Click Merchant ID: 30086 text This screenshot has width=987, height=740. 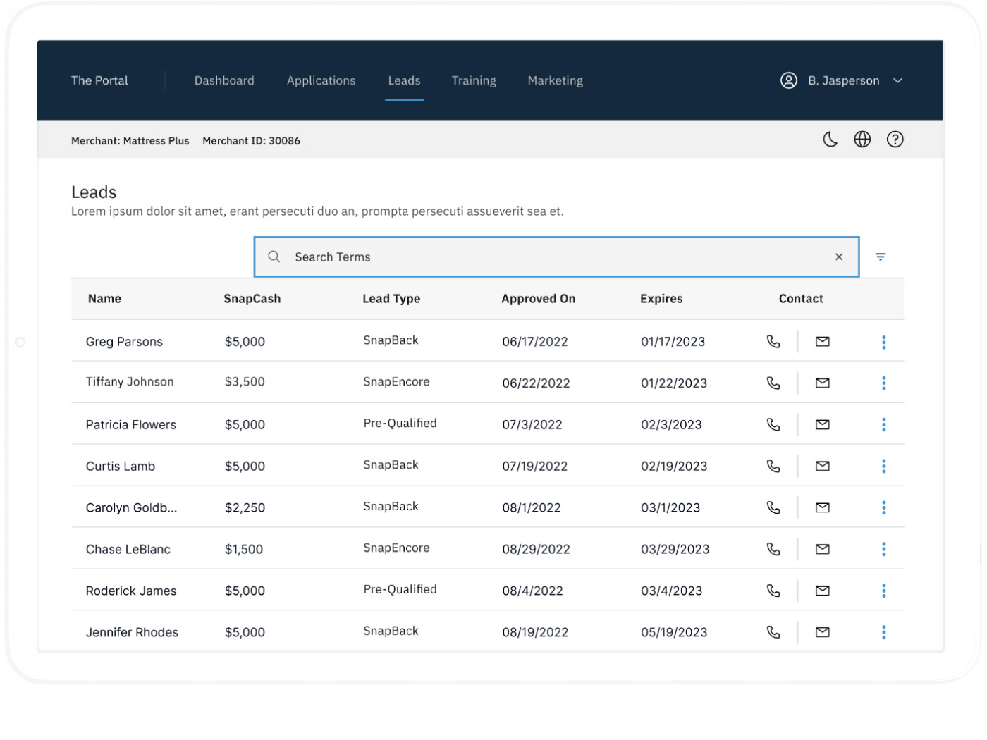coord(251,141)
